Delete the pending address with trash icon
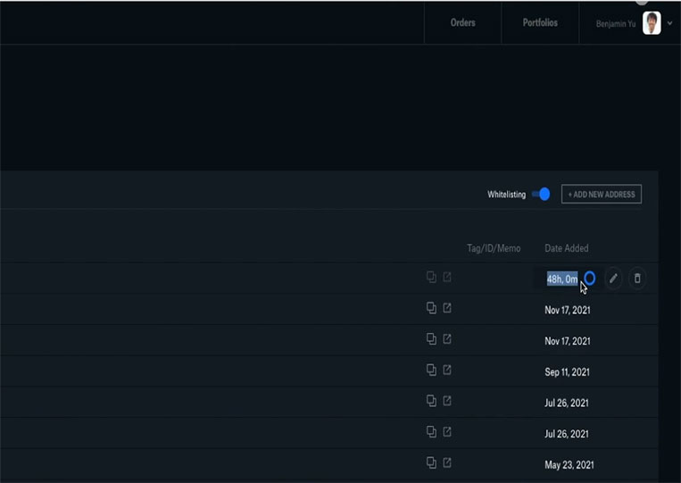This screenshot has width=681, height=483. (637, 279)
